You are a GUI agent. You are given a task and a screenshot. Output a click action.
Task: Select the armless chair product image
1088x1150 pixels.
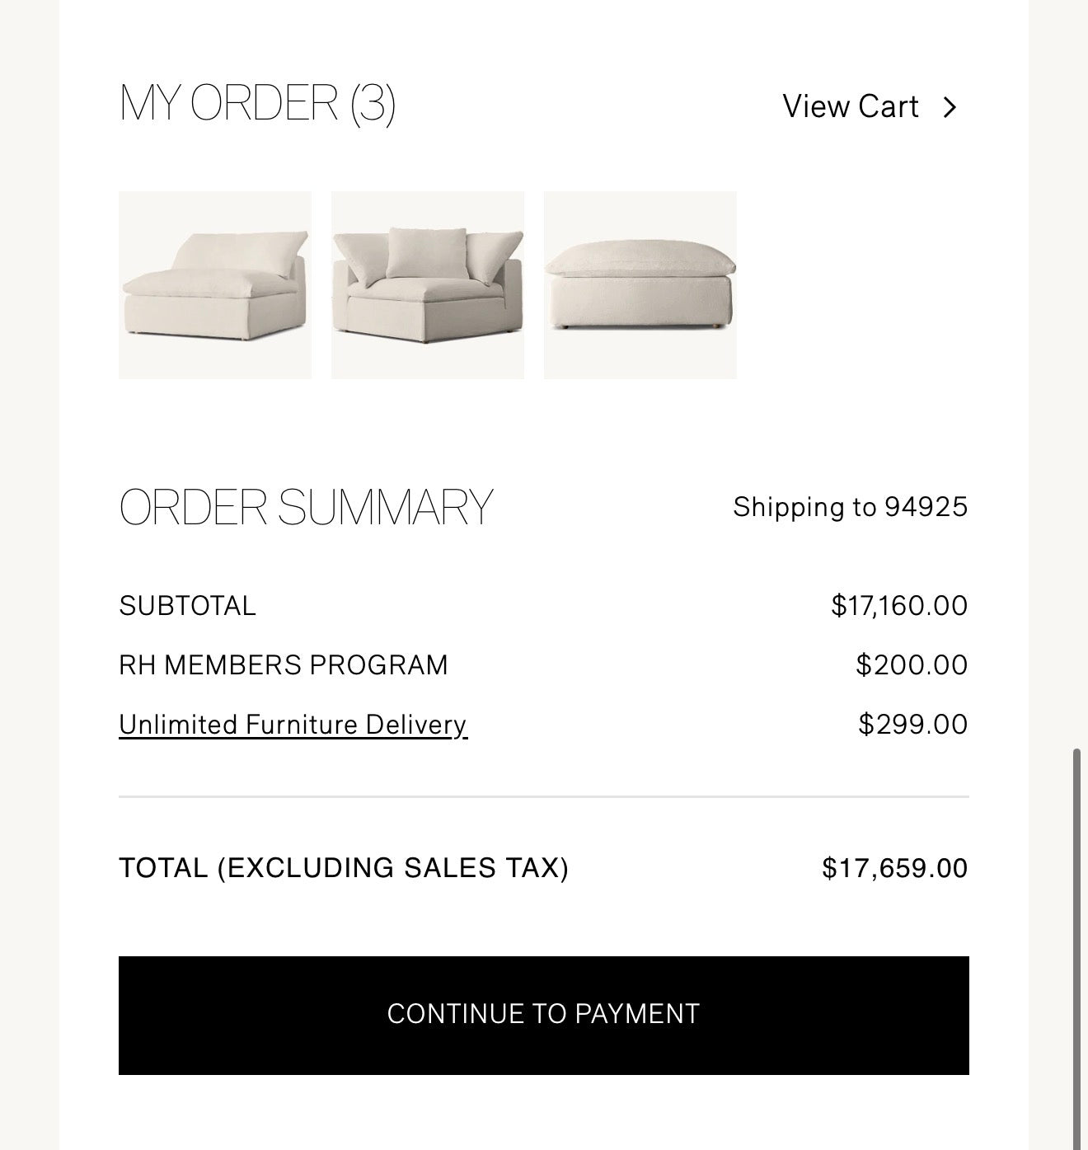[x=214, y=286]
